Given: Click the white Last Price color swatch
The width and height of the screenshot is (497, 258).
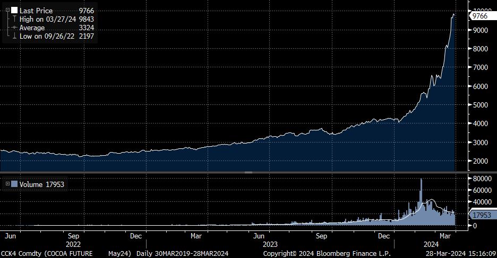Looking at the screenshot, I should click(x=14, y=10).
